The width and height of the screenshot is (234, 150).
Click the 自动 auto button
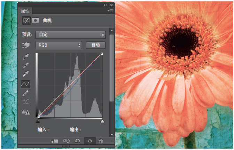95,45
